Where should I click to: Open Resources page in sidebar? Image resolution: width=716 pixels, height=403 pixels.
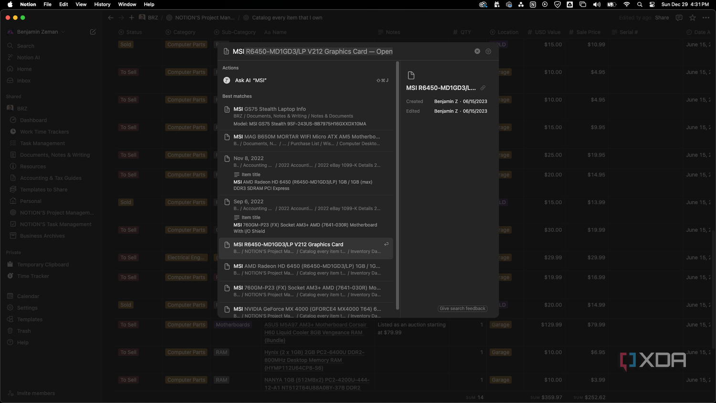[x=33, y=166]
